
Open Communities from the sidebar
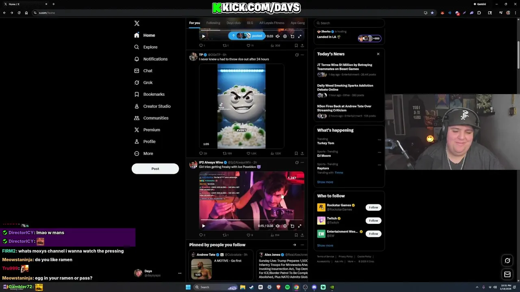(x=151, y=118)
